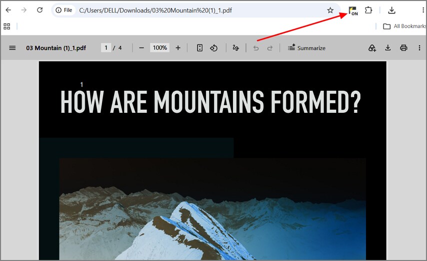Viewport: 427px width, 261px height.
Task: Zoom out with the minus button
Action: (141, 48)
